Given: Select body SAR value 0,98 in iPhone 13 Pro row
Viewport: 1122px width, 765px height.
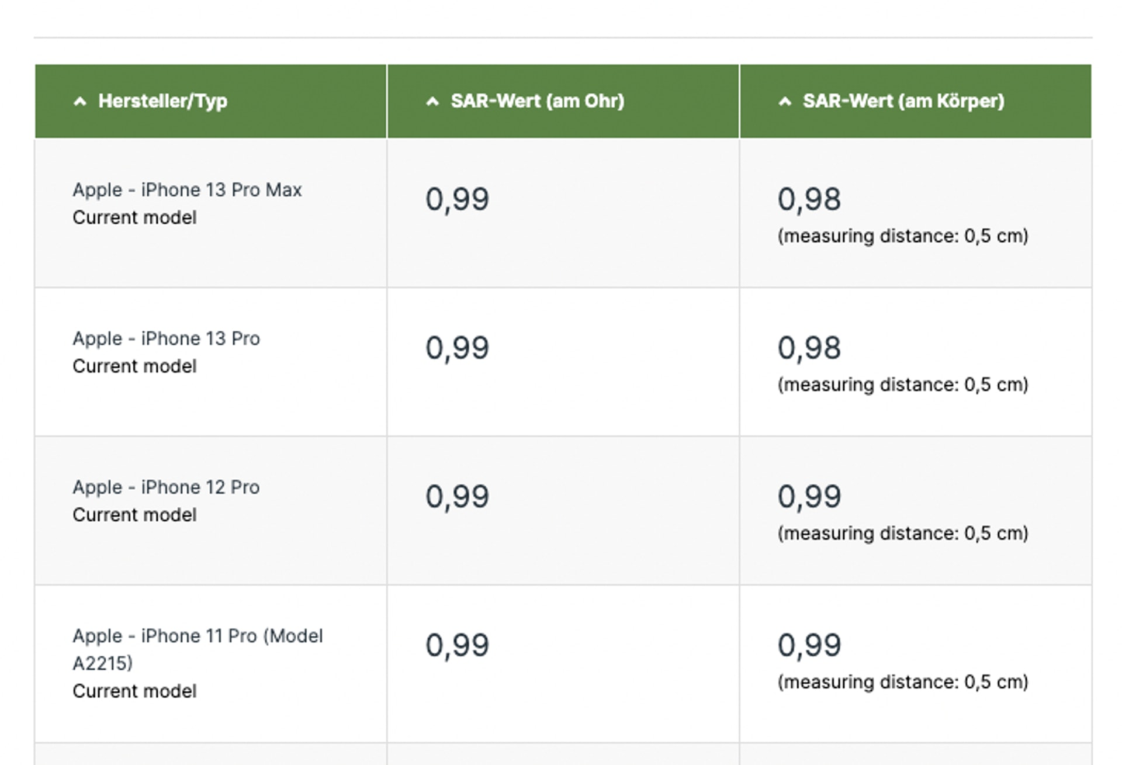Looking at the screenshot, I should pos(809,348).
